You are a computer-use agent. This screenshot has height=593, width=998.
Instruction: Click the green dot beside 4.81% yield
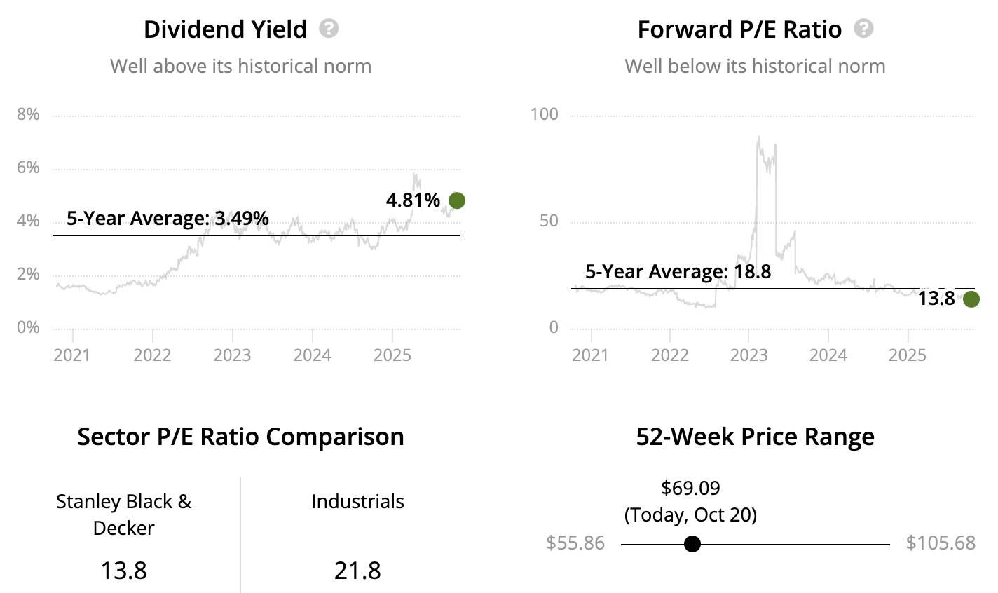coord(456,200)
